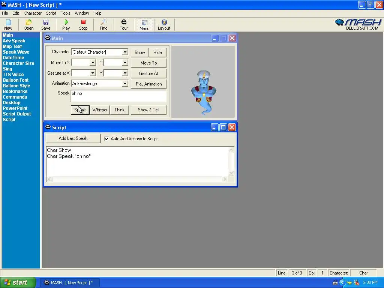The width and height of the screenshot is (384, 288).
Task: Open the Find tool in the toolbar
Action: click(103, 25)
